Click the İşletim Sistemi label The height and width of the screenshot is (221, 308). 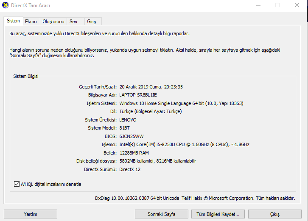coord(101,103)
